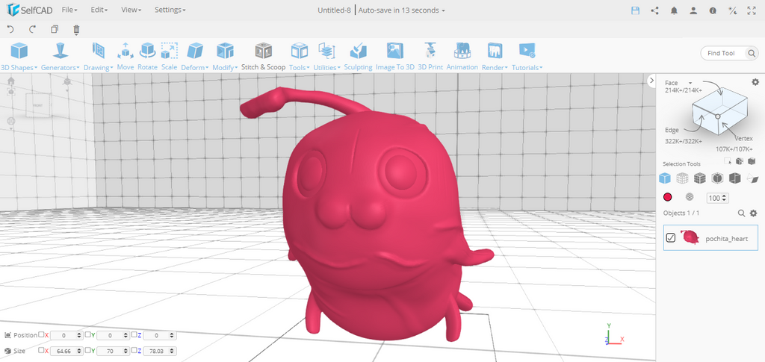765x362 pixels.
Task: Expand the Generators dropdown label
Action: [x=61, y=67]
